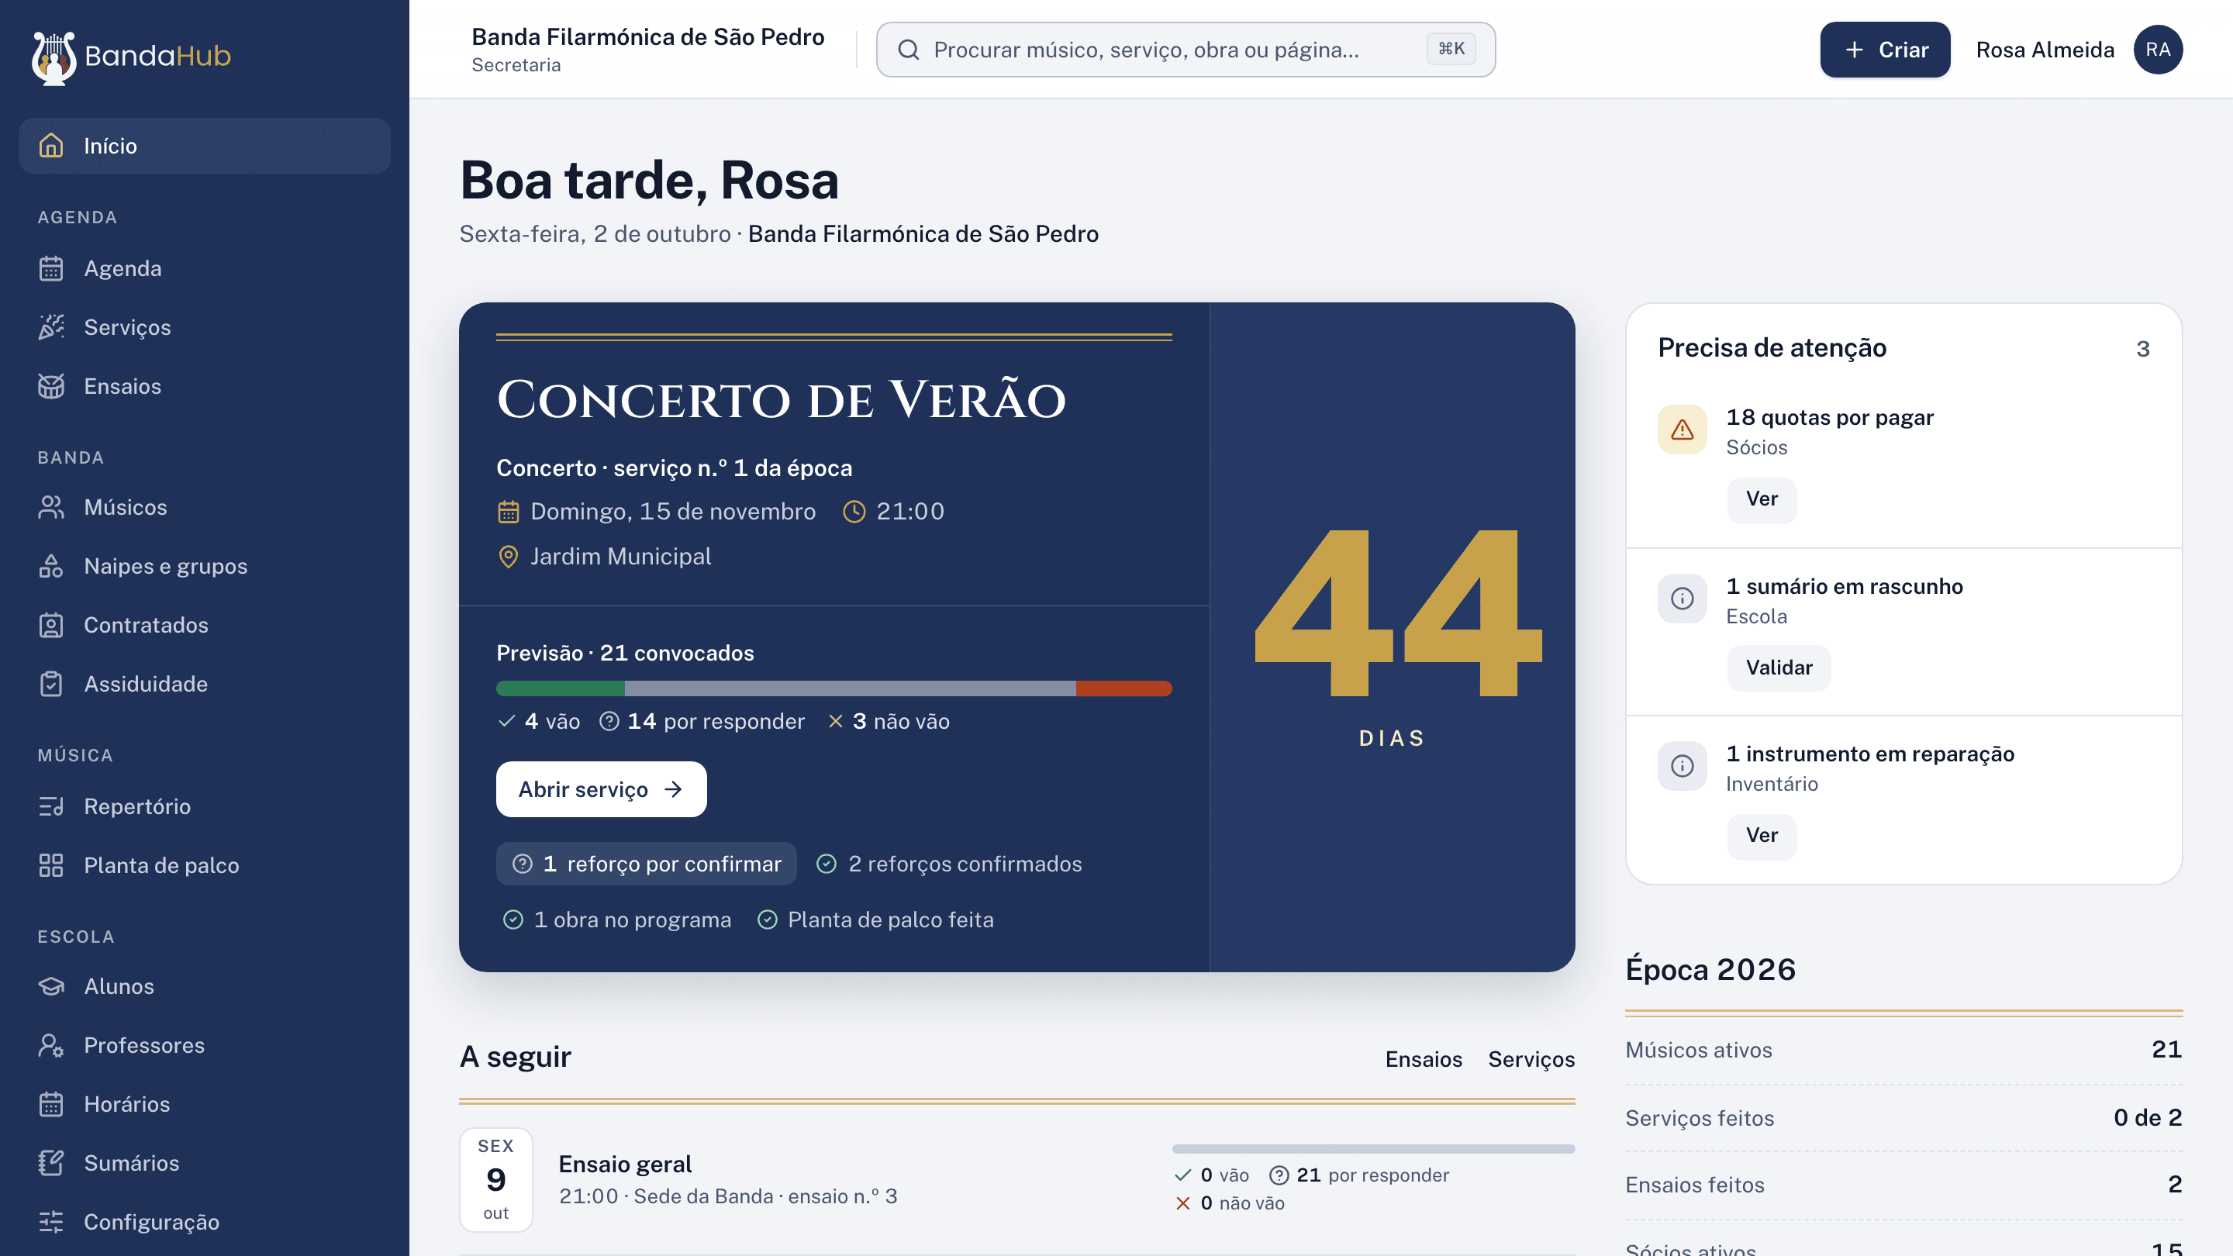2233x1256 pixels.
Task: Switch to the Ensaios filter in A seguir
Action: [x=1424, y=1059]
